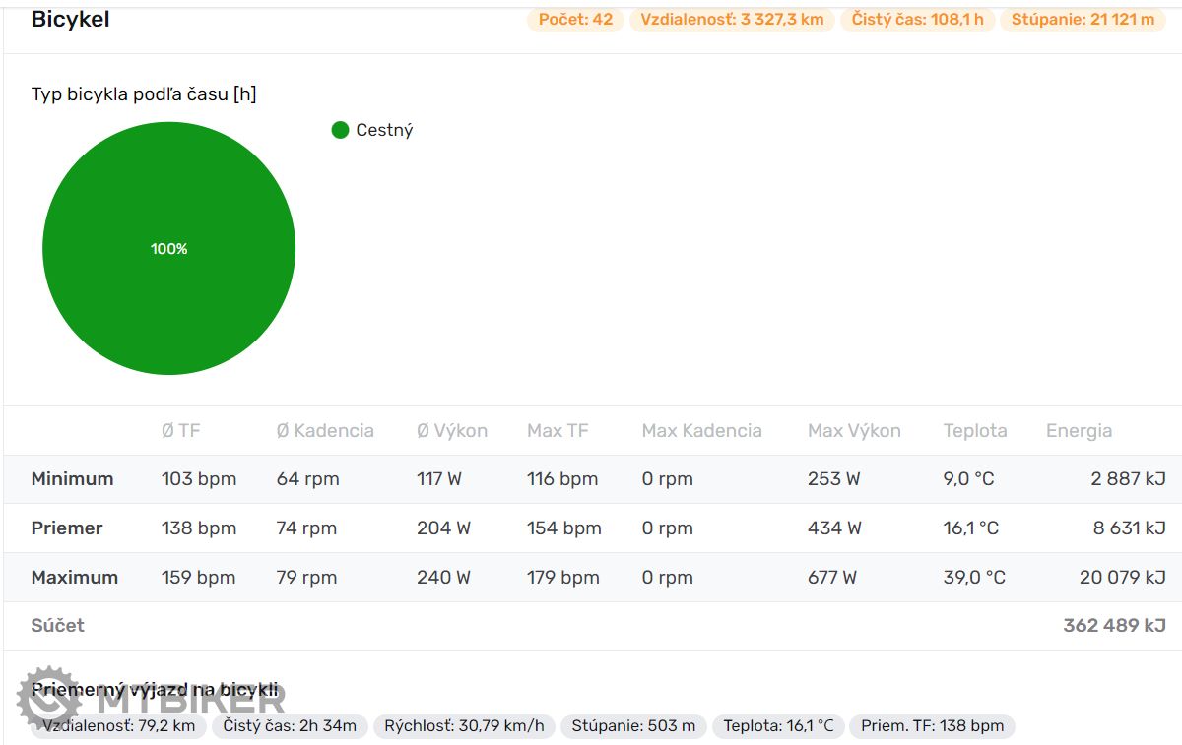Image resolution: width=1182 pixels, height=745 pixels.
Task: Click the Cestný legend label
Action: pyautogui.click(x=384, y=130)
